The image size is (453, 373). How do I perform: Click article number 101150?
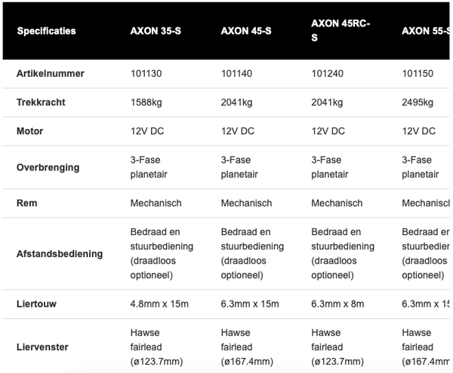(418, 74)
